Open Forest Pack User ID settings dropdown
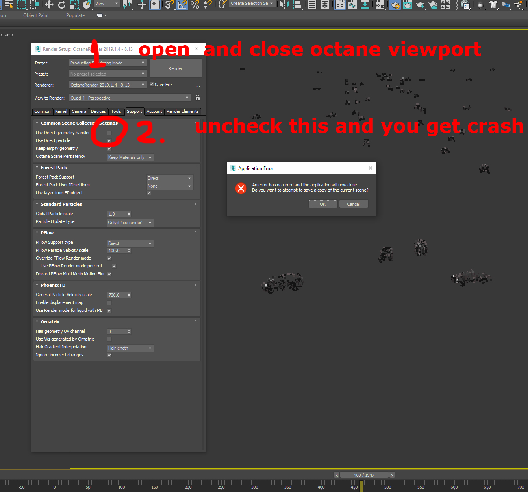Screen dimensions: 528x492 pos(170,186)
